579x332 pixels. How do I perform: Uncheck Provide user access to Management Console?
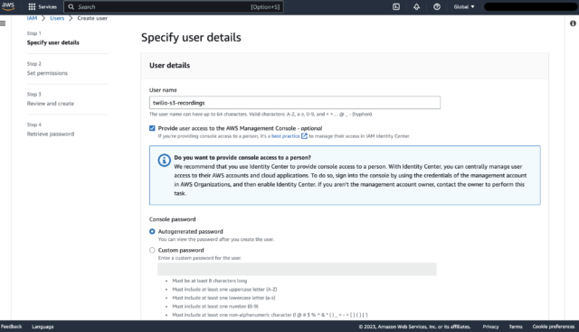[x=152, y=128]
